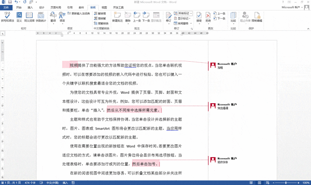Click the Accept (接受) change icon

(x=199, y=17)
